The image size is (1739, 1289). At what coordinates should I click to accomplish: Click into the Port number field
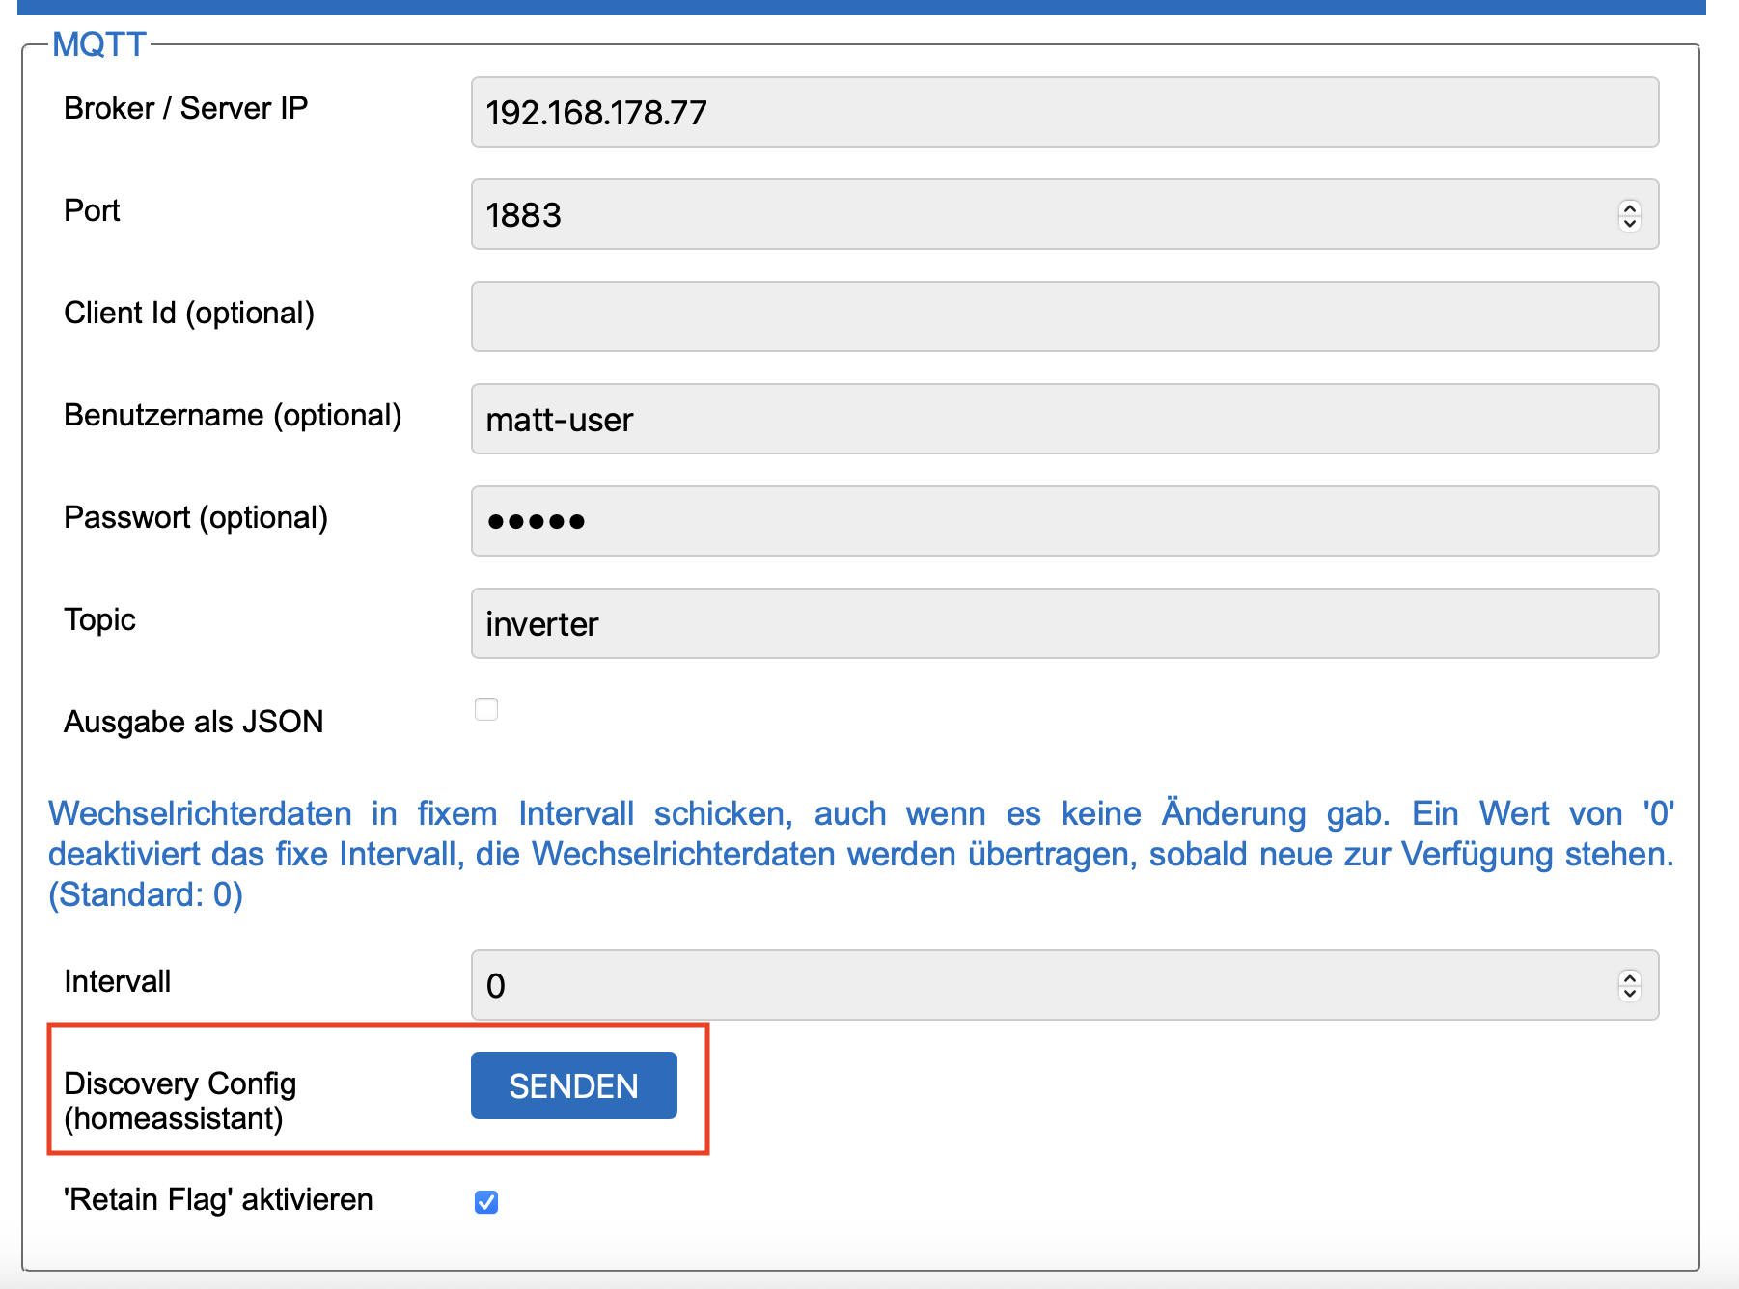tap(1042, 215)
